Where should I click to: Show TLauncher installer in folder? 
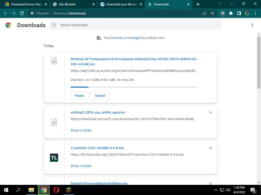click(x=81, y=166)
